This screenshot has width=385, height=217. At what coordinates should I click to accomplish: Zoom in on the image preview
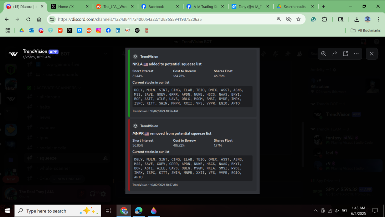click(x=324, y=54)
